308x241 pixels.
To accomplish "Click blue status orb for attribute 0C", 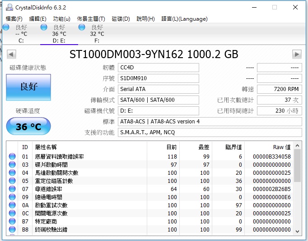I will coord(12,213).
